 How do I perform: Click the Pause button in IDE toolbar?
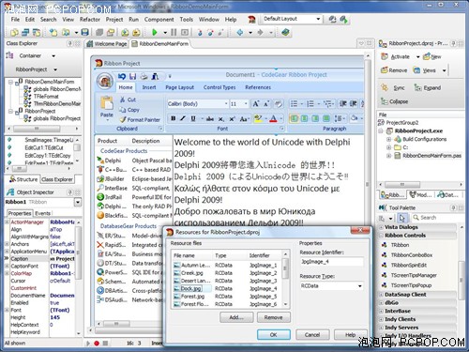click(174, 32)
